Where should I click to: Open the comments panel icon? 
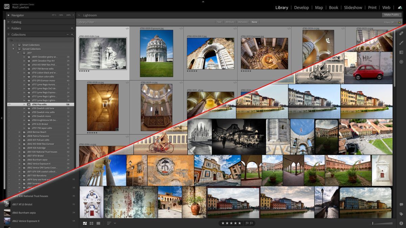[401, 204]
